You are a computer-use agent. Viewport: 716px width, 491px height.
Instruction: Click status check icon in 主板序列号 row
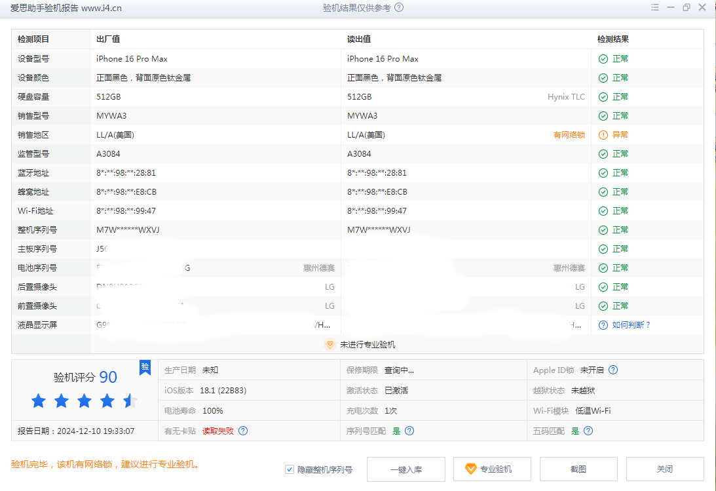[603, 249]
